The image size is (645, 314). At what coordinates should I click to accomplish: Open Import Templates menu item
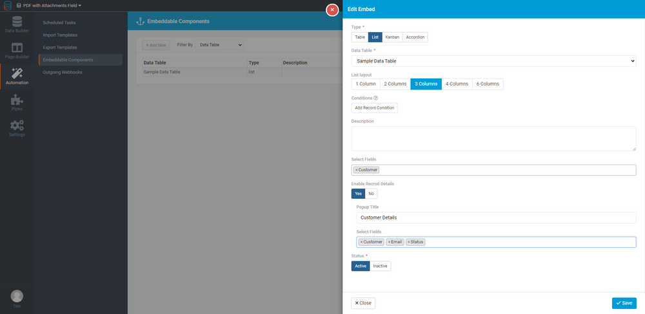point(60,35)
